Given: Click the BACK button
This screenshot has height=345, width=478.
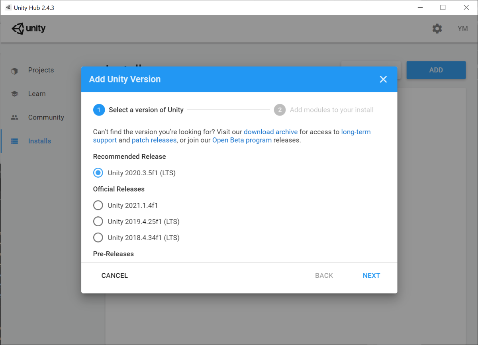Looking at the screenshot, I should (324, 276).
